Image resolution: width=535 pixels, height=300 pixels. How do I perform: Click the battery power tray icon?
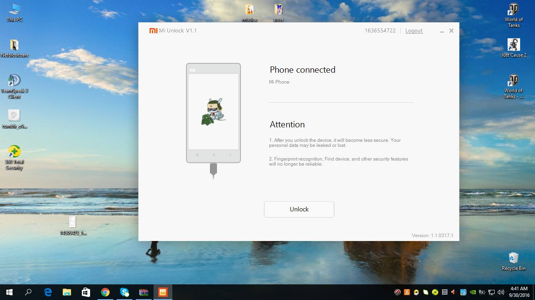[x=482, y=292]
